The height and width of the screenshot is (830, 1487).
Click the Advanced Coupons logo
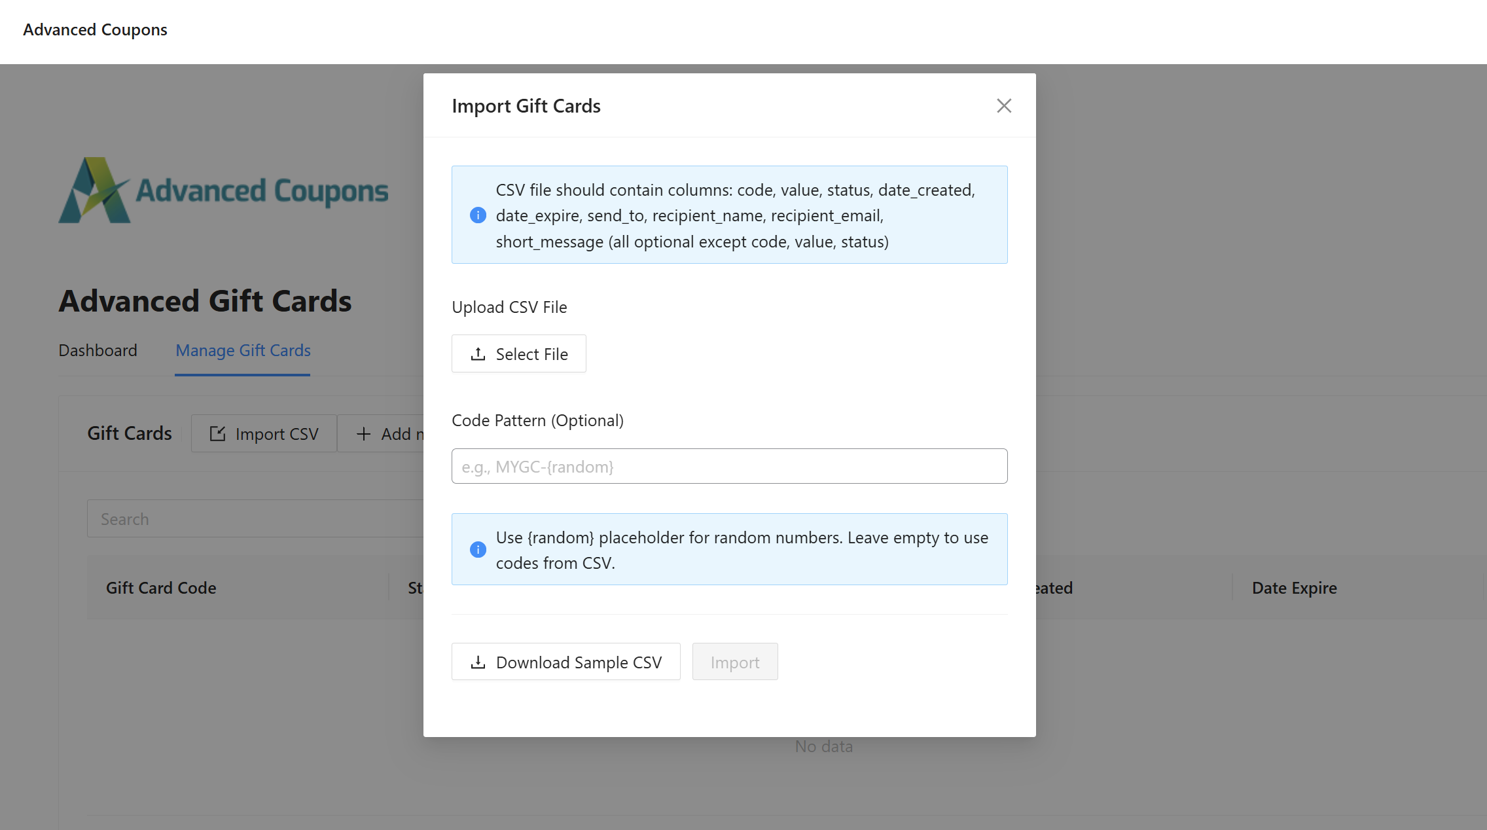pos(223,190)
